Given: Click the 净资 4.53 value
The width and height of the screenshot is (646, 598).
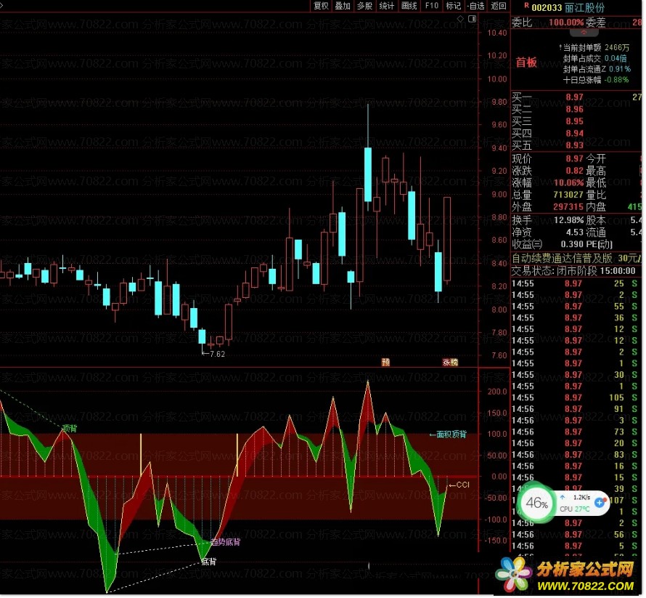Looking at the screenshot, I should click(574, 232).
